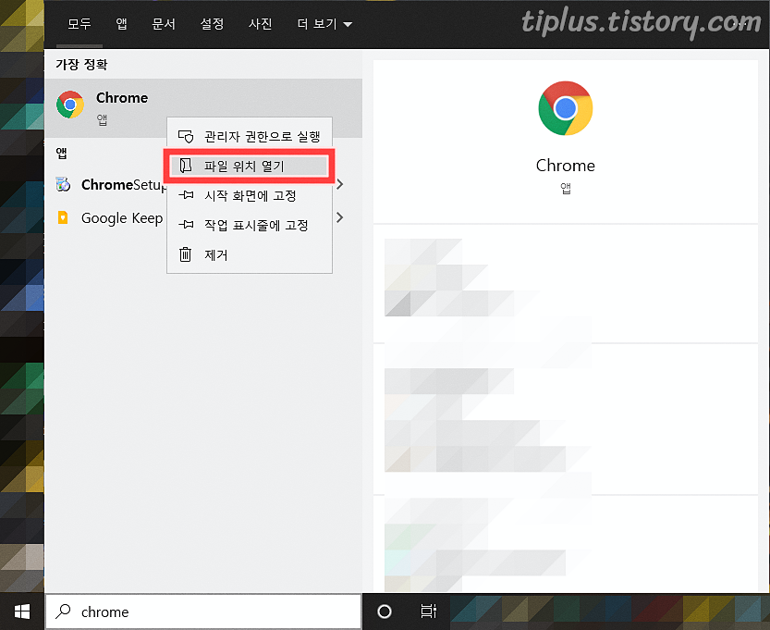The width and height of the screenshot is (770, 630).
Task: Expand the Google Keep row arrow
Action: [x=340, y=217]
